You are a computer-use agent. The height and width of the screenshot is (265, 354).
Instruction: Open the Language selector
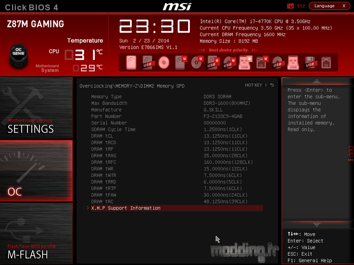324,6
